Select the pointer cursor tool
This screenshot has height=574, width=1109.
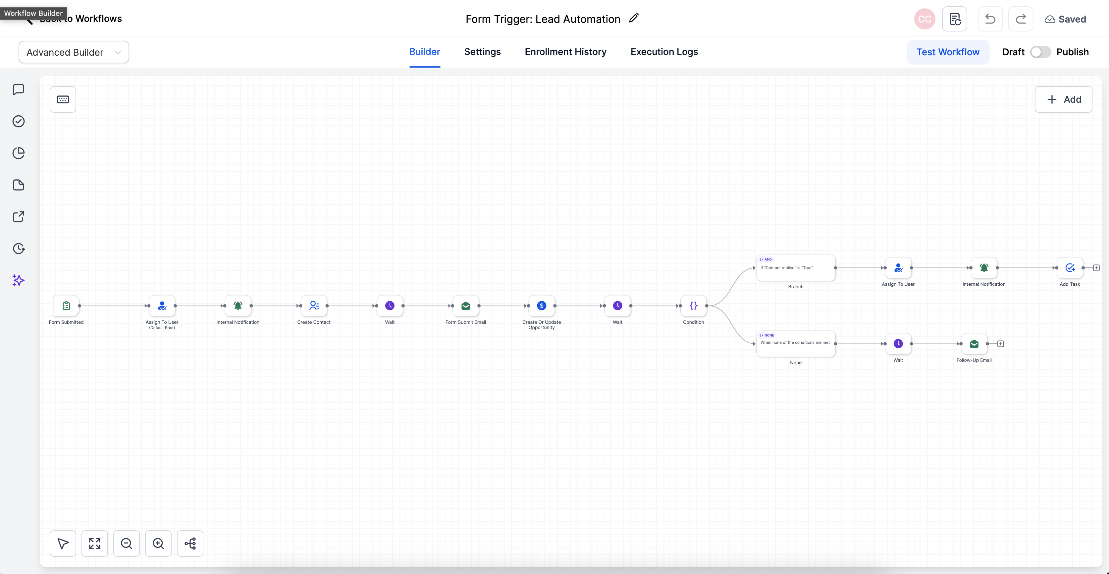click(63, 544)
